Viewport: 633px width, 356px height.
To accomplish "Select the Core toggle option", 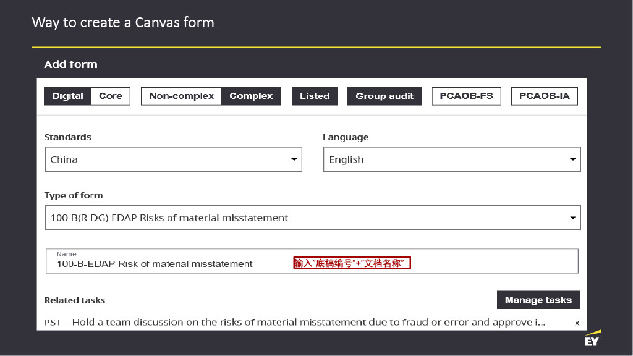I will [x=111, y=96].
